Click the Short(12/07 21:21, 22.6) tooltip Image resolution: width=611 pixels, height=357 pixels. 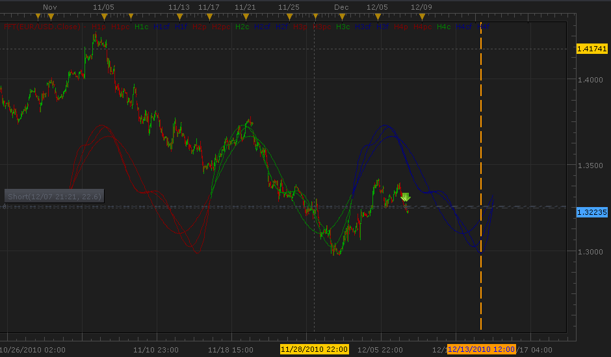[54, 196]
